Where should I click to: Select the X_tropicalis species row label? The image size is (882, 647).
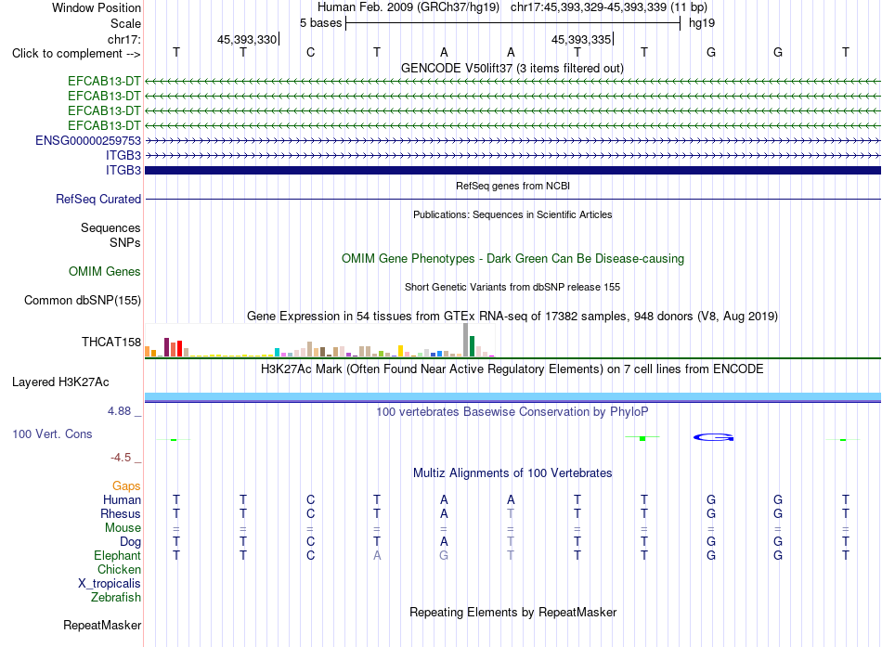pyautogui.click(x=110, y=584)
